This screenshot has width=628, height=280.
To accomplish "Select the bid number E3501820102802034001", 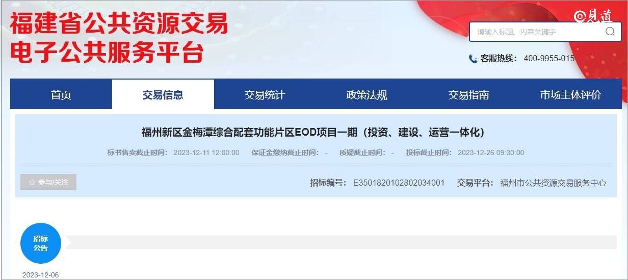I will point(399,183).
